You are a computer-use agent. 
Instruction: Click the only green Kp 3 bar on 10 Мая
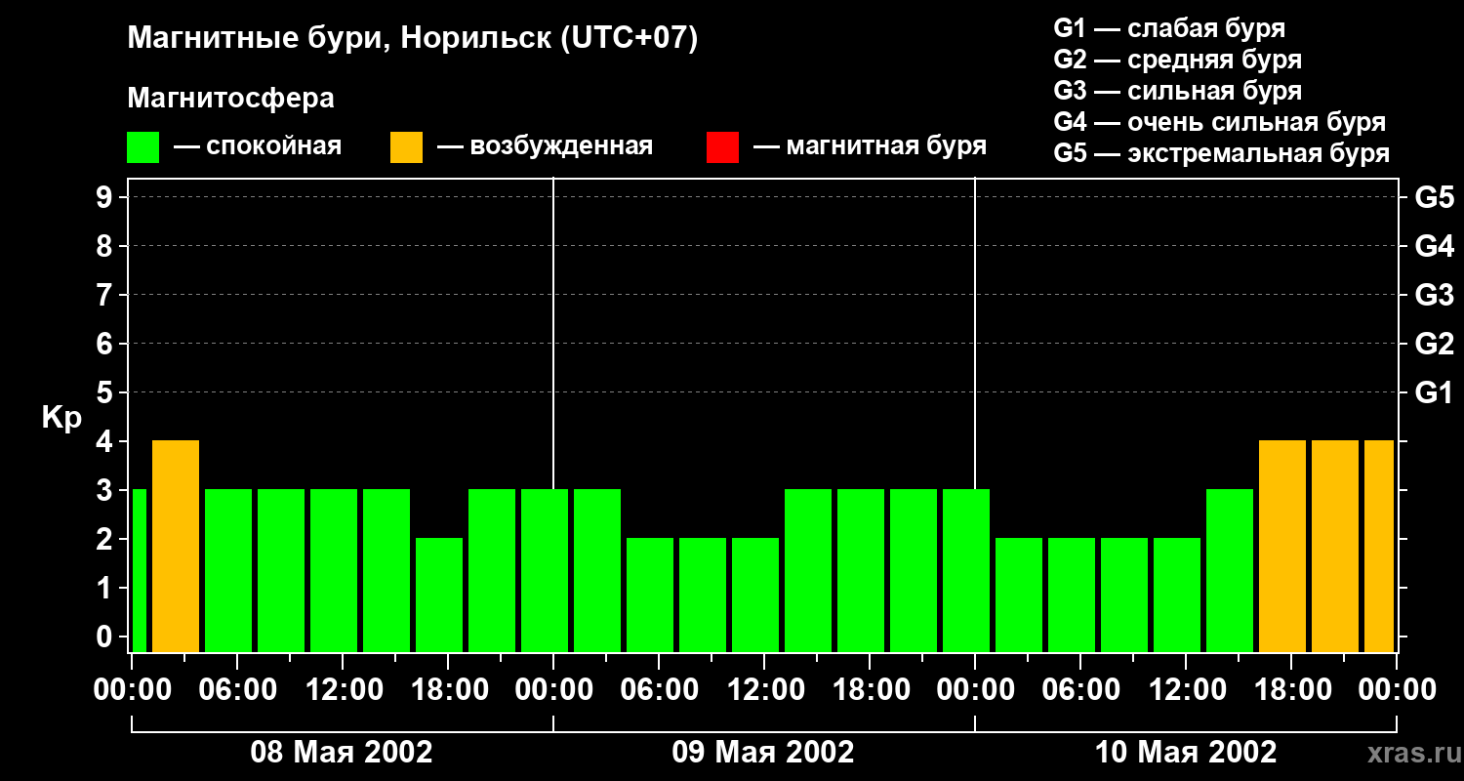tap(1230, 570)
